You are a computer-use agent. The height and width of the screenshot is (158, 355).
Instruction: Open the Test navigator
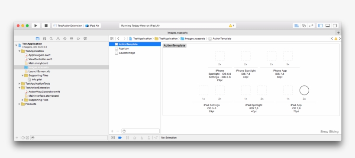[65, 38]
